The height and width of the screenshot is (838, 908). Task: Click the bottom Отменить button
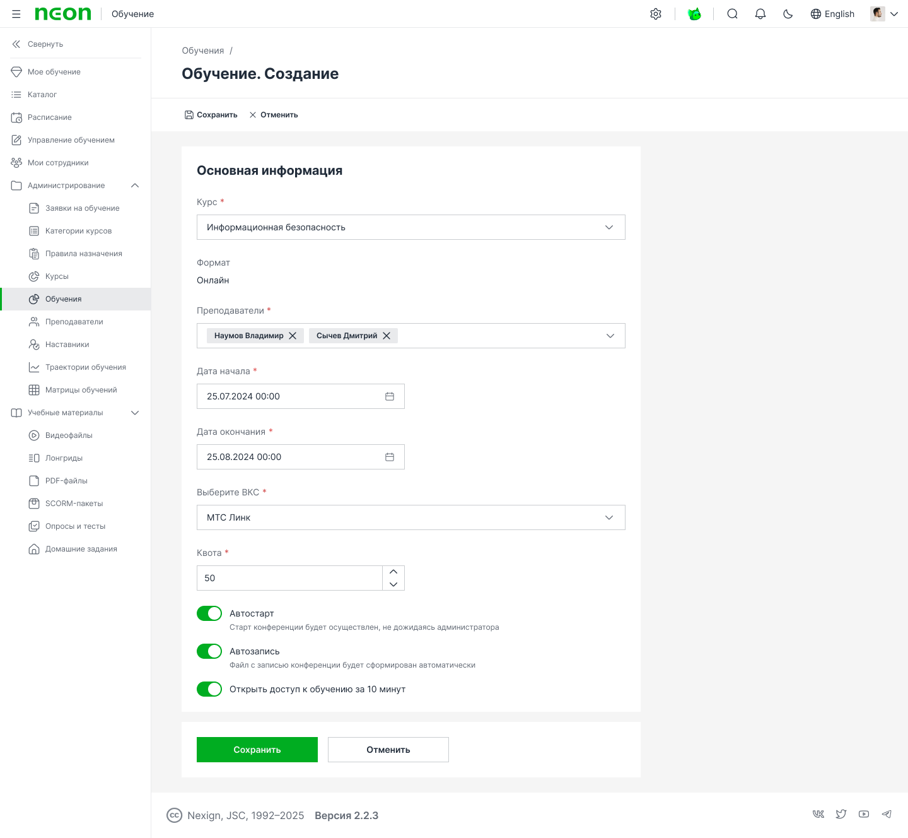[388, 750]
